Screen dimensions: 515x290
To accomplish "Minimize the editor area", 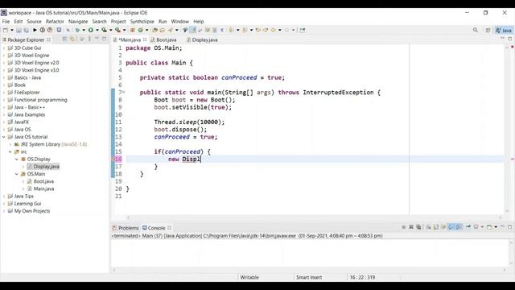I will click(502, 39).
